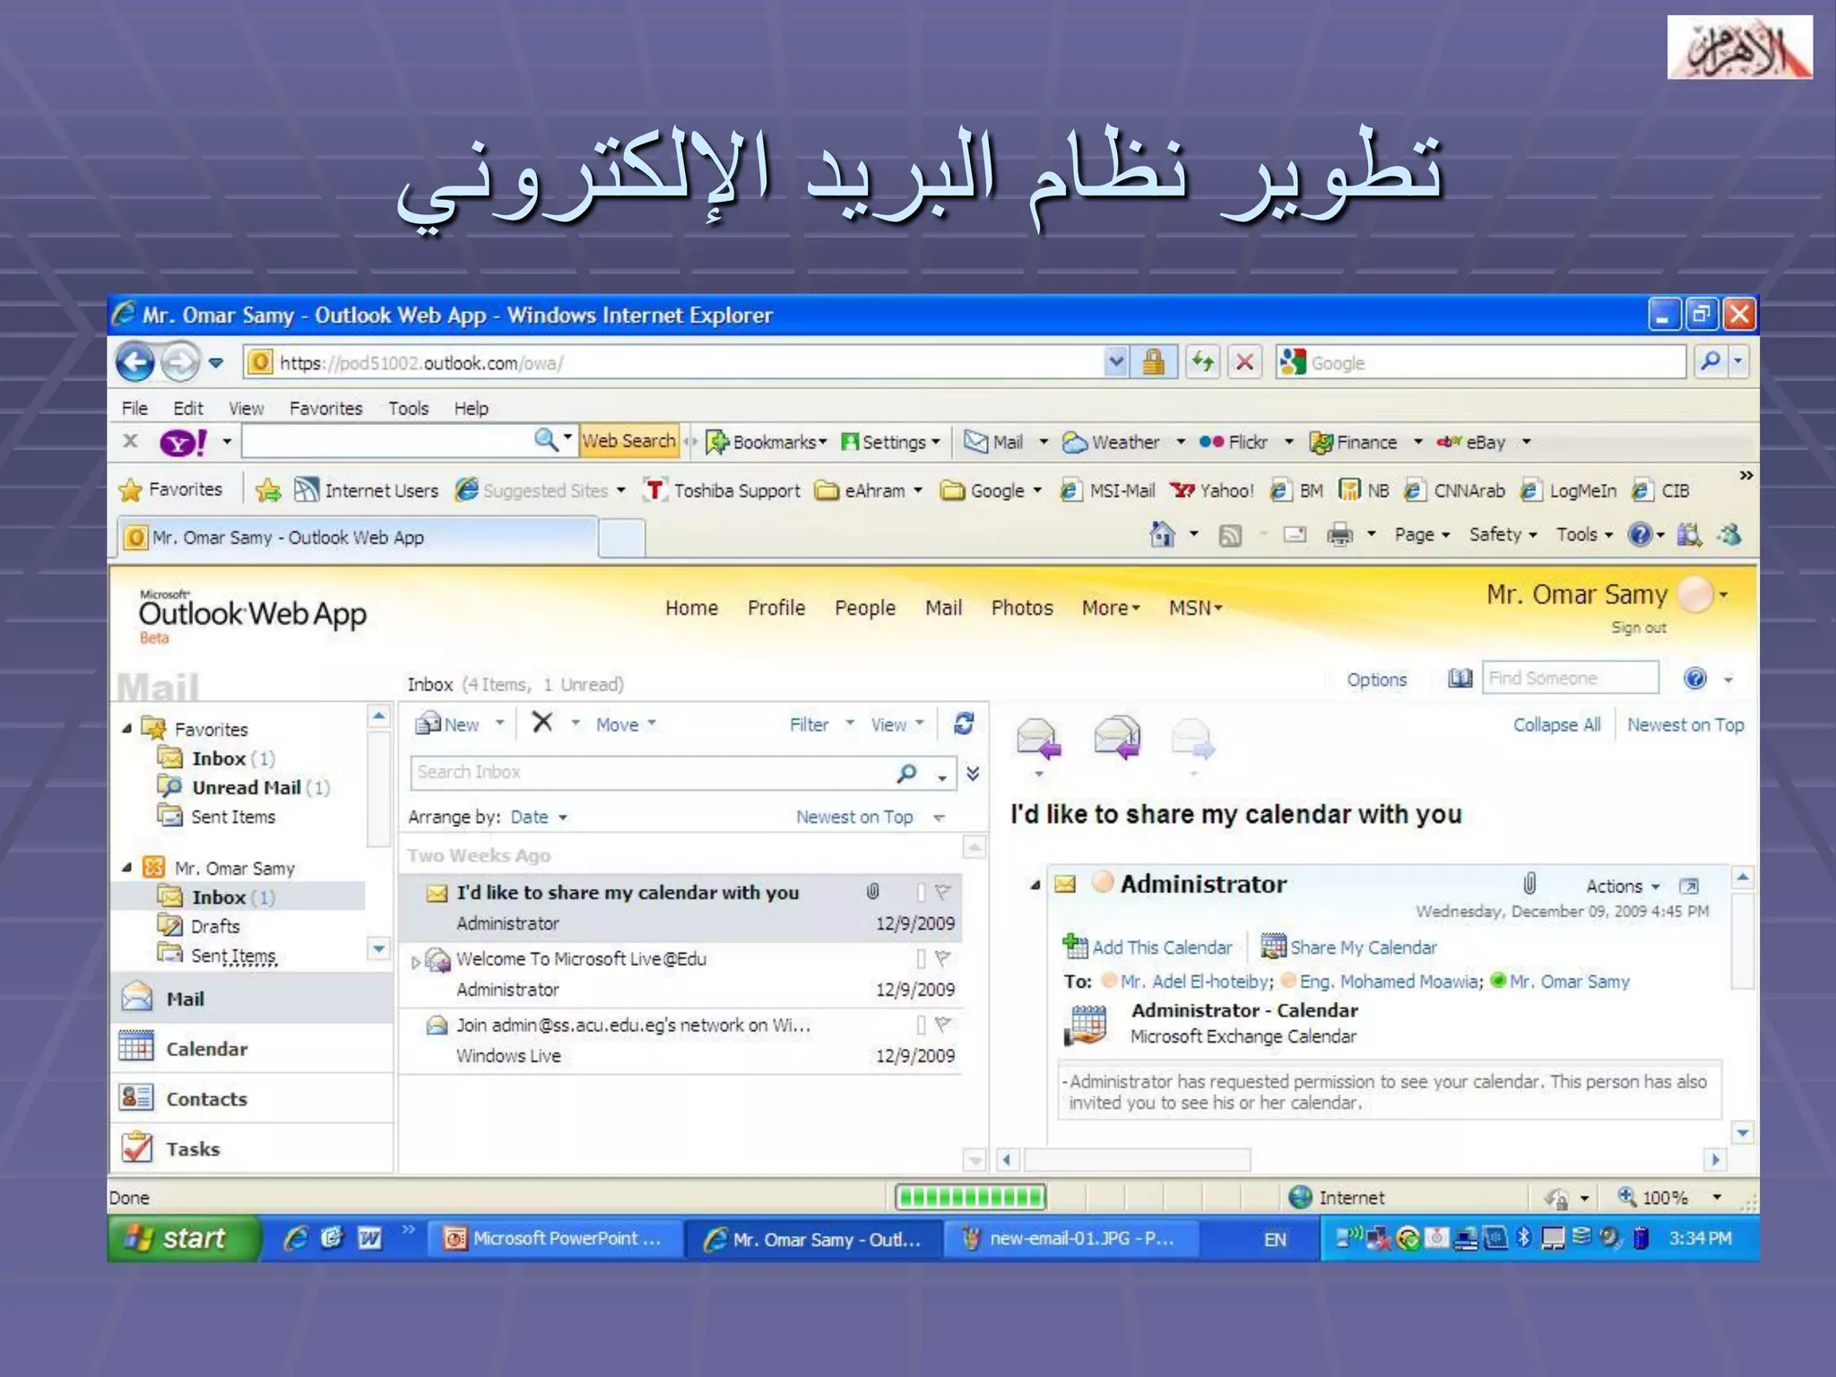Click the search magnifier in Search Inbox box
The height and width of the screenshot is (1377, 1836).
coord(907,773)
